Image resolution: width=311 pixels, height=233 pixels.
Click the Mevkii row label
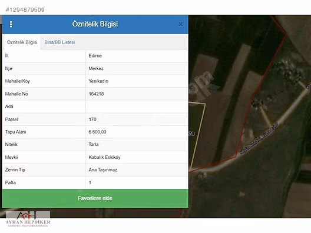pyautogui.click(x=12, y=157)
